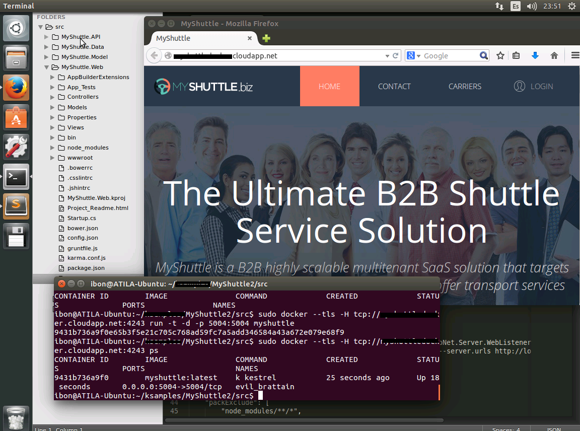Open gruntfile.js in the sidebar
The width and height of the screenshot is (580, 431).
pyautogui.click(x=82, y=248)
